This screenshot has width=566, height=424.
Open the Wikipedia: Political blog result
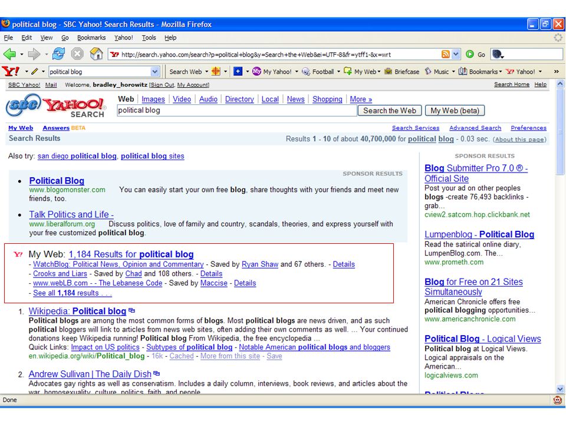point(77,311)
